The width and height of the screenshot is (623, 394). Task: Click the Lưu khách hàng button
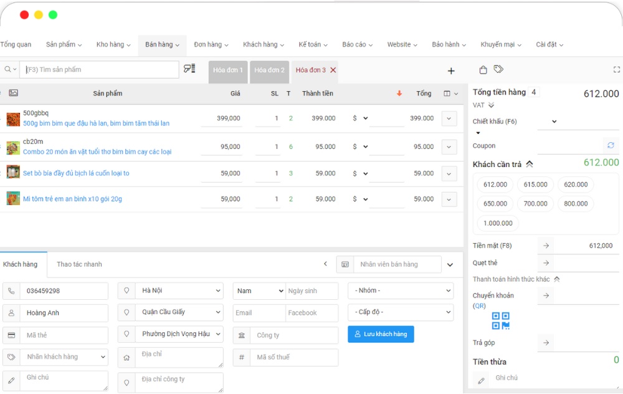381,334
